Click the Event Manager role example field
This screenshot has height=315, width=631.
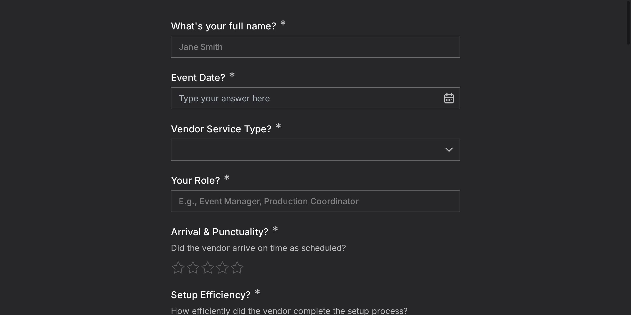[315, 201]
